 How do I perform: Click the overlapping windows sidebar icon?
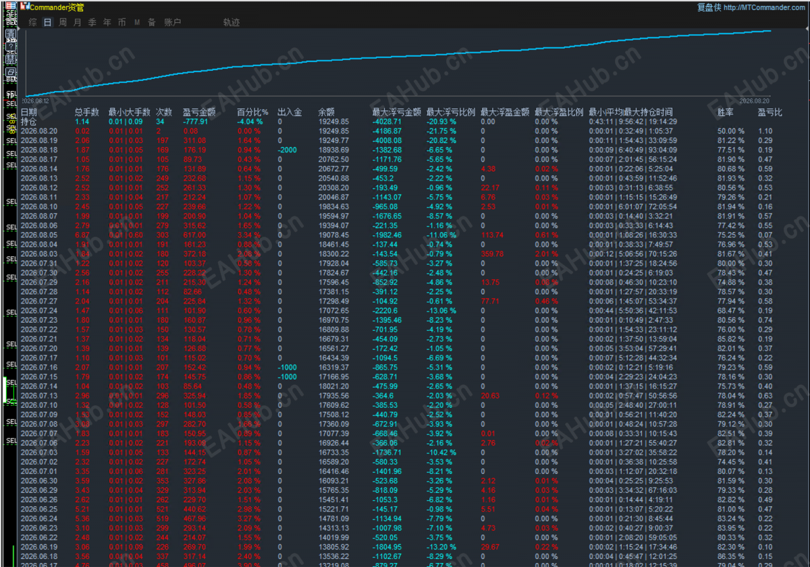(x=11, y=71)
